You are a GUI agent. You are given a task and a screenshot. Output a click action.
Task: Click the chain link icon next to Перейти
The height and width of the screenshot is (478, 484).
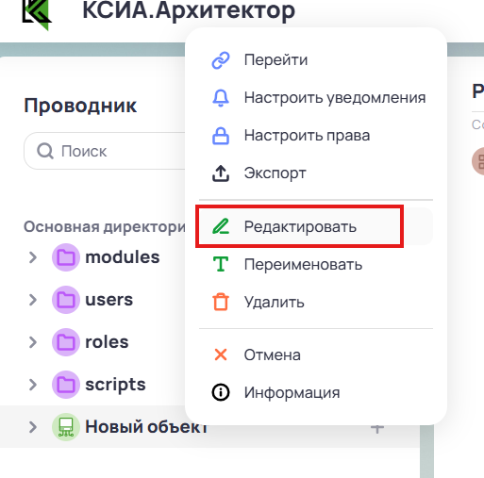[x=221, y=60]
